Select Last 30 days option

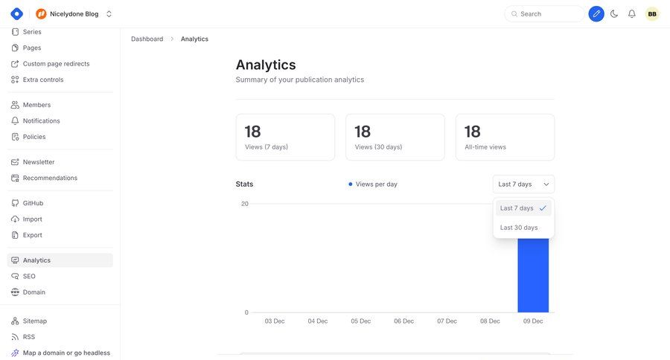[523, 228]
